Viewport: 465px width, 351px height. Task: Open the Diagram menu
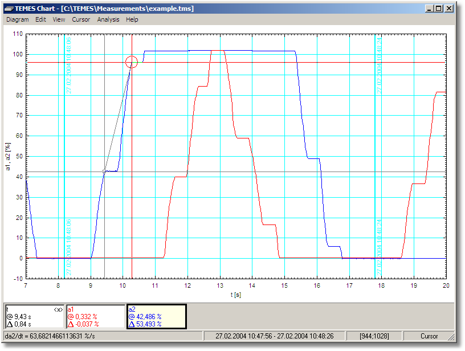click(x=18, y=19)
